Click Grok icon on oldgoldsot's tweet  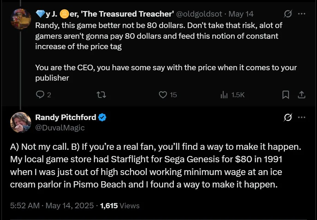point(287,14)
